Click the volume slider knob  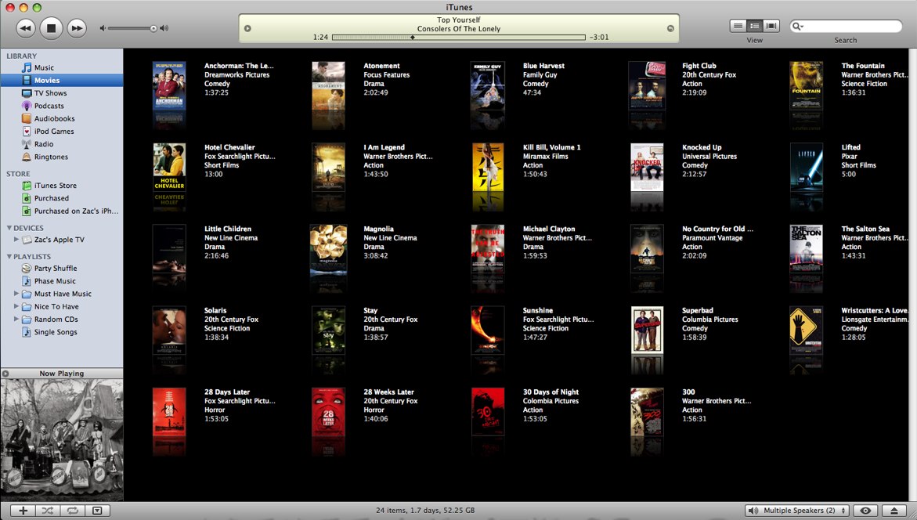tap(153, 28)
